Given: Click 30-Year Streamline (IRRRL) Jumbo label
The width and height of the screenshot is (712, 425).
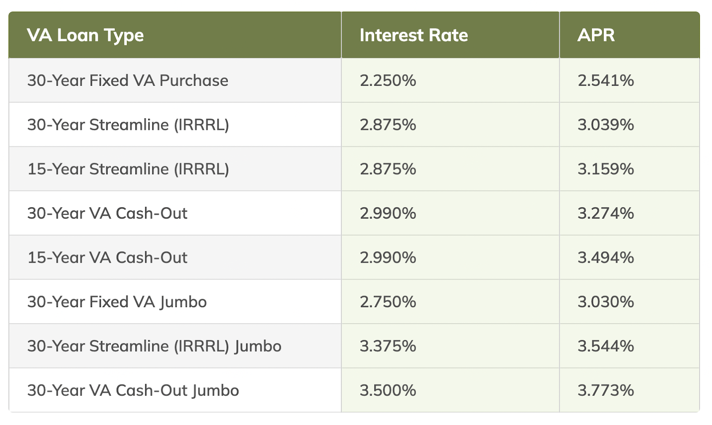Looking at the screenshot, I should click(x=154, y=346).
